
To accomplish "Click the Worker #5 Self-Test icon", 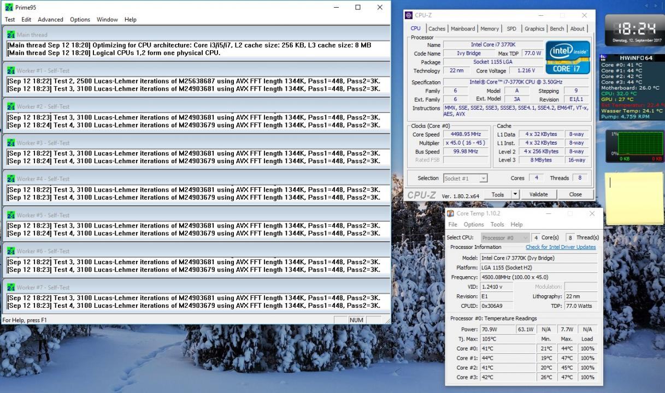I will point(11,215).
